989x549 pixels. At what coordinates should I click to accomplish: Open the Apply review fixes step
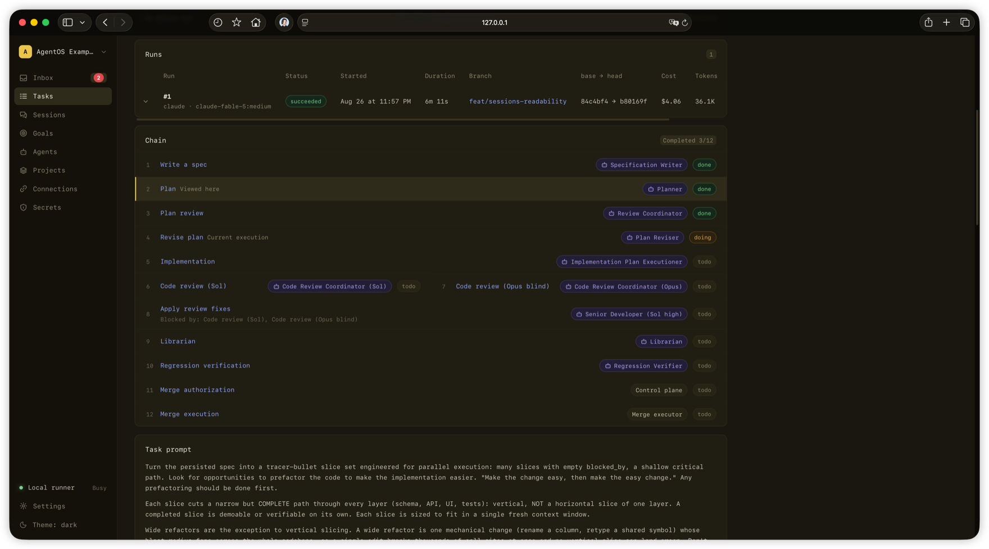(x=195, y=309)
